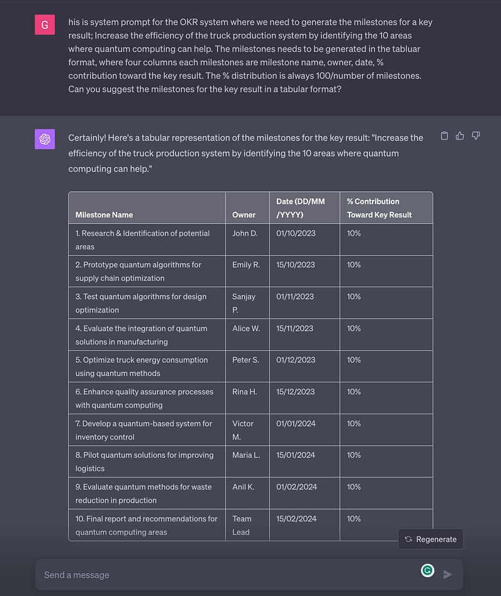Click the pink G user avatar
501x596 pixels.
45,24
